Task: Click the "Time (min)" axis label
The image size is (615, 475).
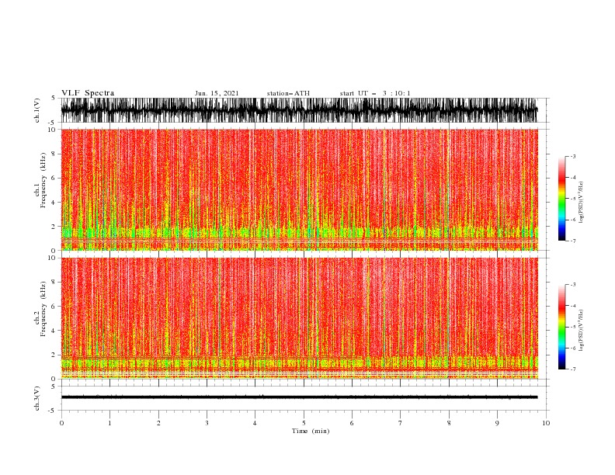Action: (x=311, y=431)
